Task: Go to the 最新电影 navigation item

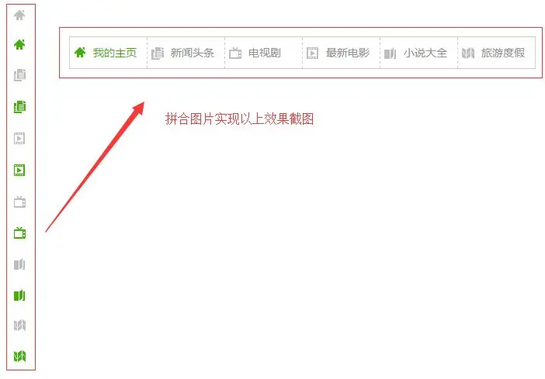Action: (x=342, y=53)
